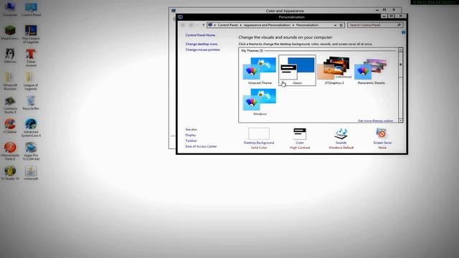The height and width of the screenshot is (258, 459).
Task: Open the Minecraft Business folder
Action: pyautogui.click(x=10, y=81)
